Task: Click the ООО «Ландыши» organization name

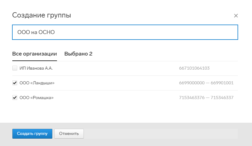Action: tap(37, 83)
